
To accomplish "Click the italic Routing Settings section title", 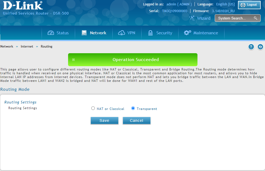I will 21,102.
